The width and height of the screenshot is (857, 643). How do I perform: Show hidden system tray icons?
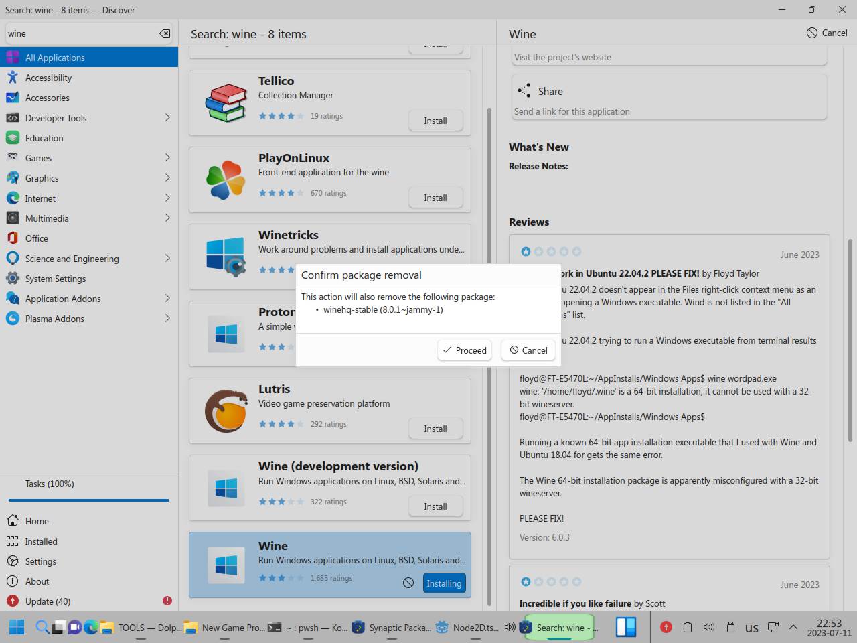(793, 628)
